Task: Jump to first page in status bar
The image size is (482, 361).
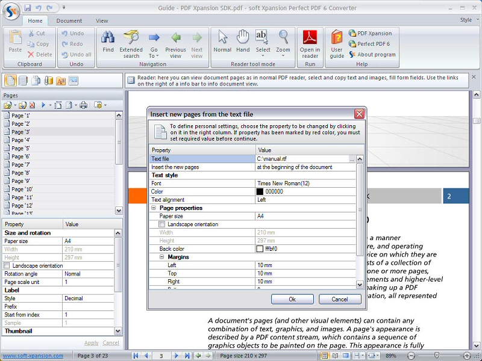Action: point(135,356)
